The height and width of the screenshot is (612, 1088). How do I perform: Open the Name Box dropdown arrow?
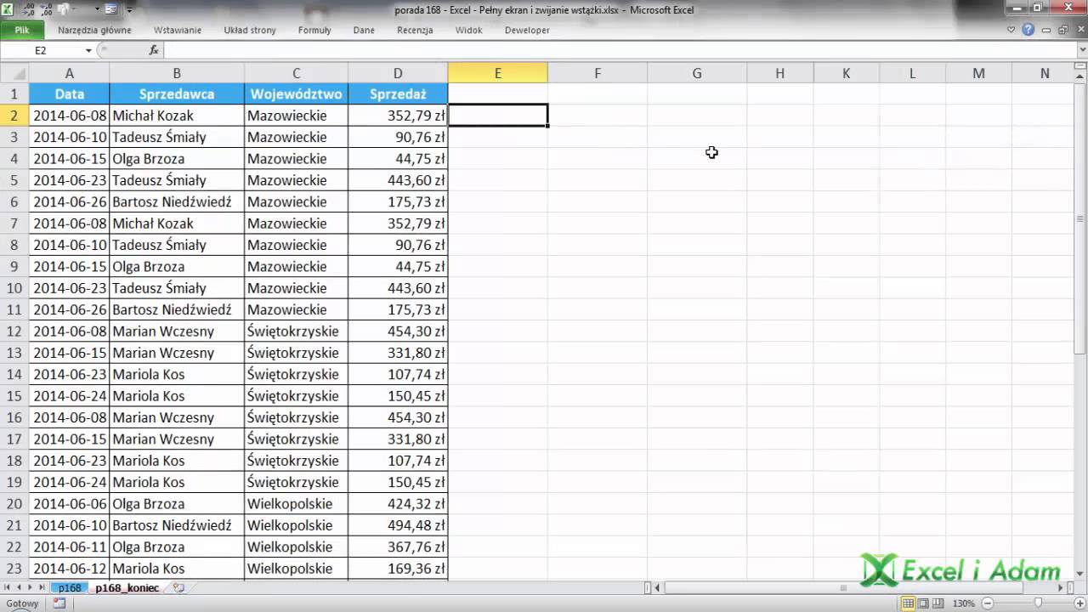88,51
